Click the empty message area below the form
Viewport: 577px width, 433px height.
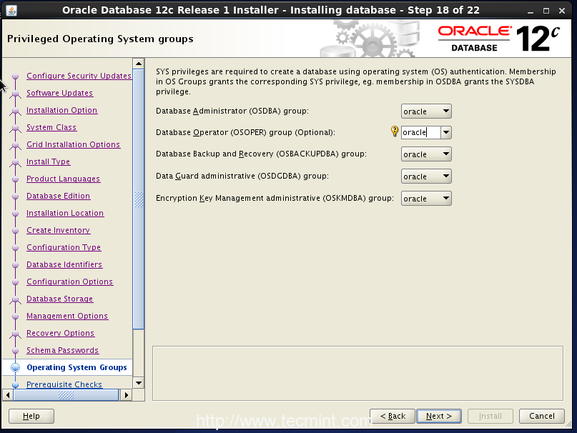coord(357,373)
